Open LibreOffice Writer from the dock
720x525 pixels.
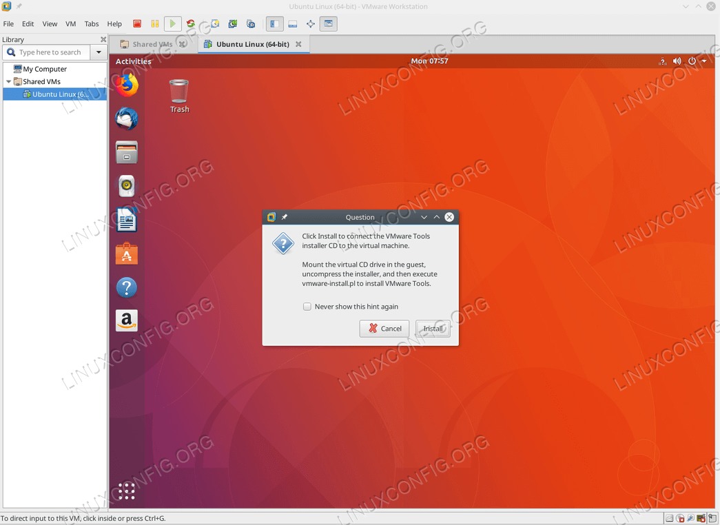point(127,220)
